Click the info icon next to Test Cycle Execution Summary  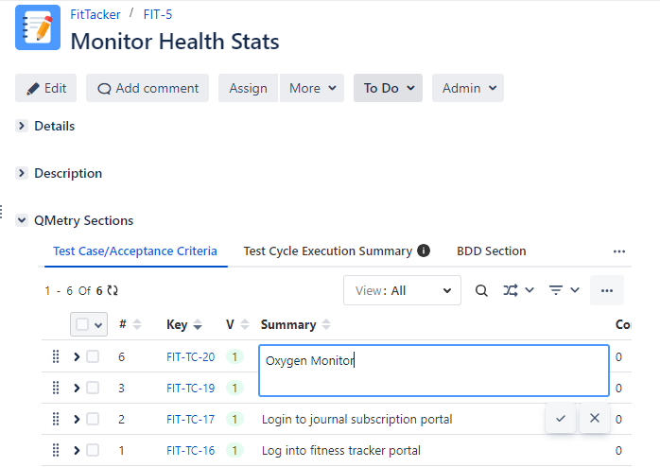(424, 251)
